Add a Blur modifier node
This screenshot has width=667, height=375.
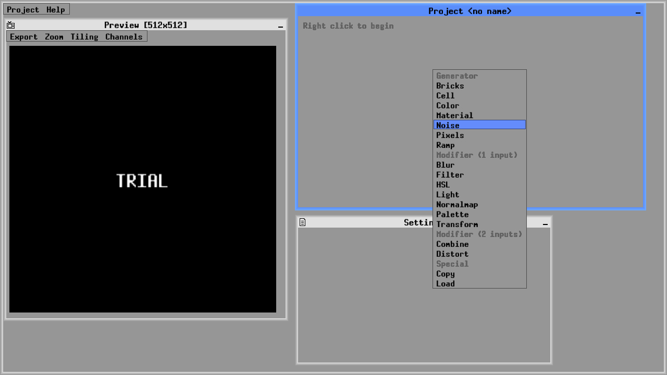point(479,165)
